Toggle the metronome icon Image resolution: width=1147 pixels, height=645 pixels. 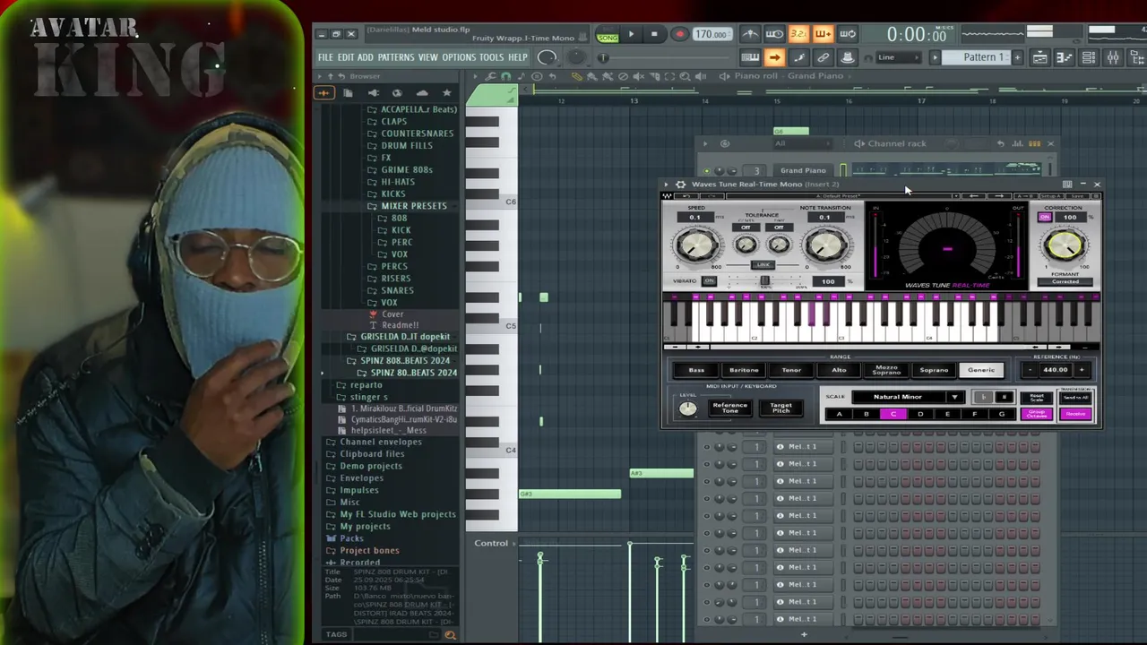click(x=750, y=35)
